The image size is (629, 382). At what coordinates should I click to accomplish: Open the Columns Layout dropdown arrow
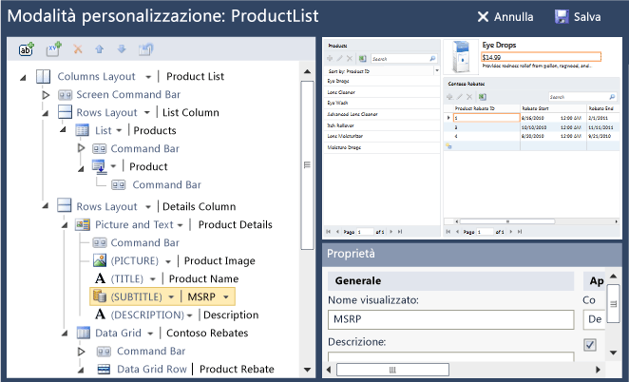point(149,77)
